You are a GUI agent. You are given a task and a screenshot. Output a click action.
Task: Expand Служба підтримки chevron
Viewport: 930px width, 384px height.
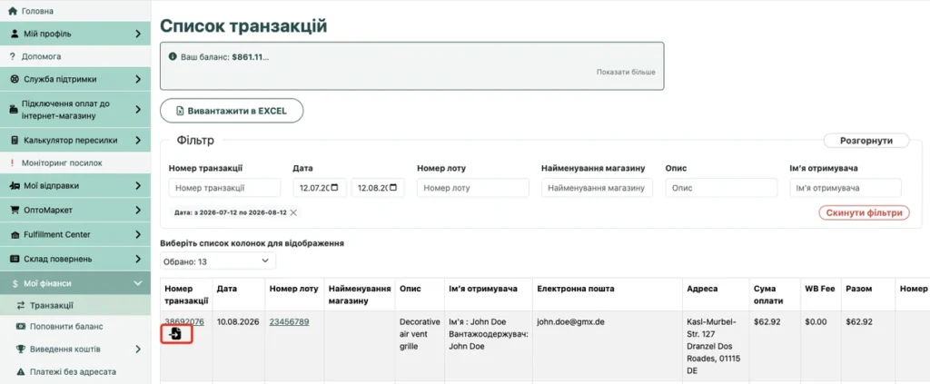(x=138, y=79)
